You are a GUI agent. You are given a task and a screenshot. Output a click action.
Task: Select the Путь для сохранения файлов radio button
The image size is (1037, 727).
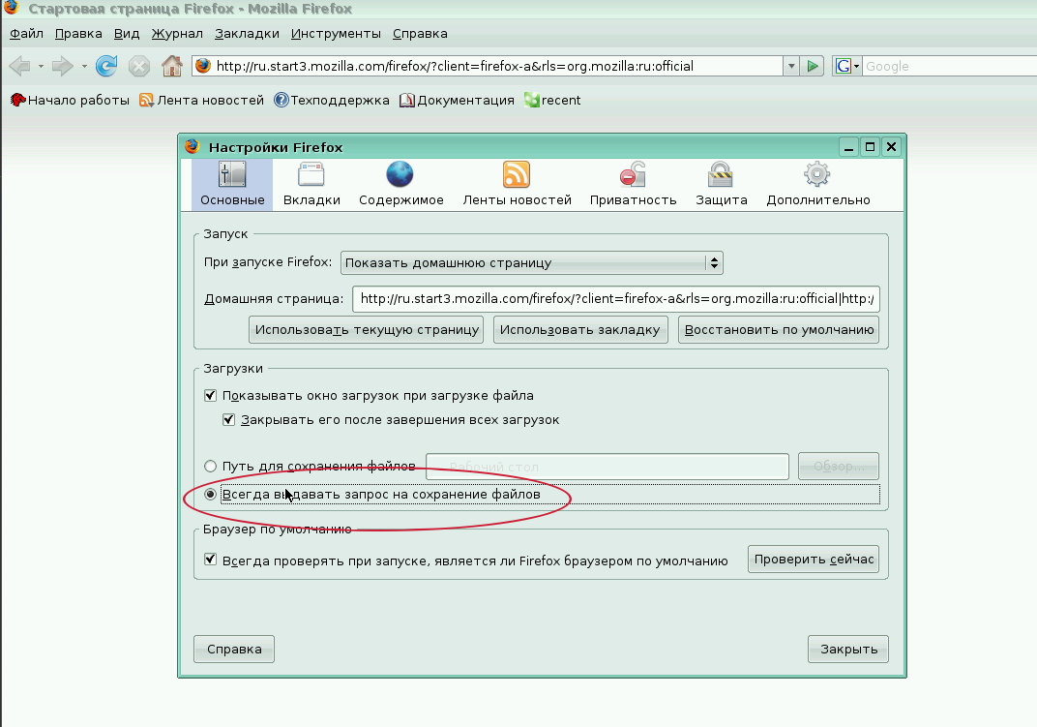click(210, 467)
